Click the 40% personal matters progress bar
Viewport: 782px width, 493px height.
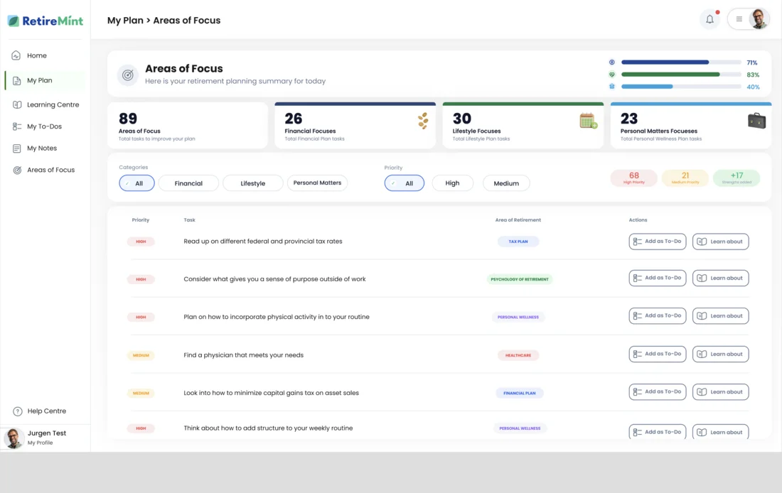coord(681,87)
